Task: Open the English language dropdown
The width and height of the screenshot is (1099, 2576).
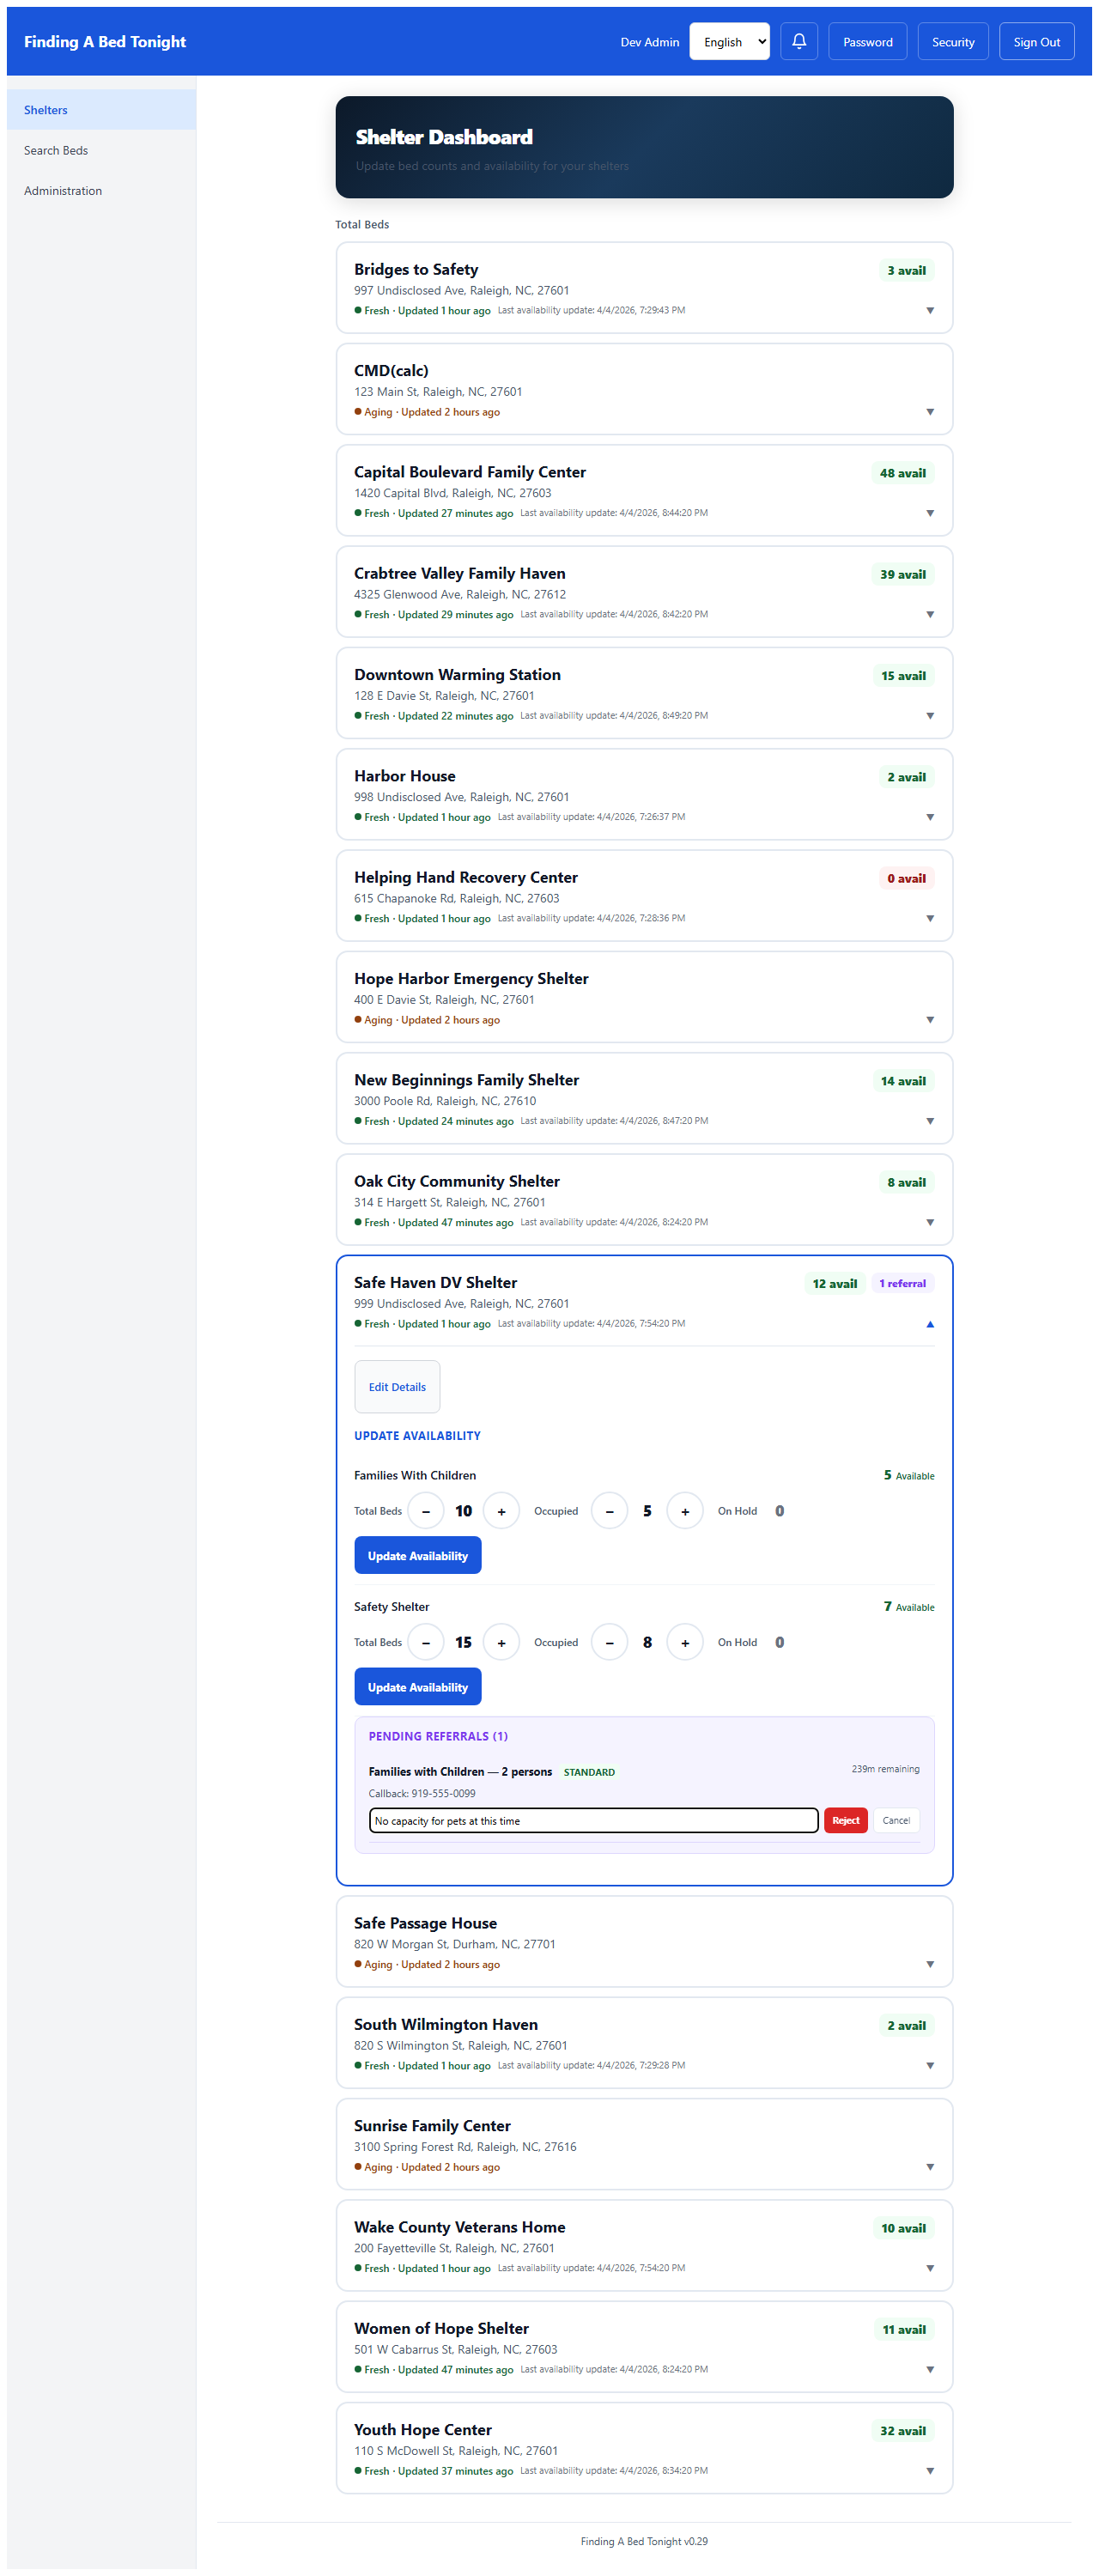Action: tap(729, 42)
